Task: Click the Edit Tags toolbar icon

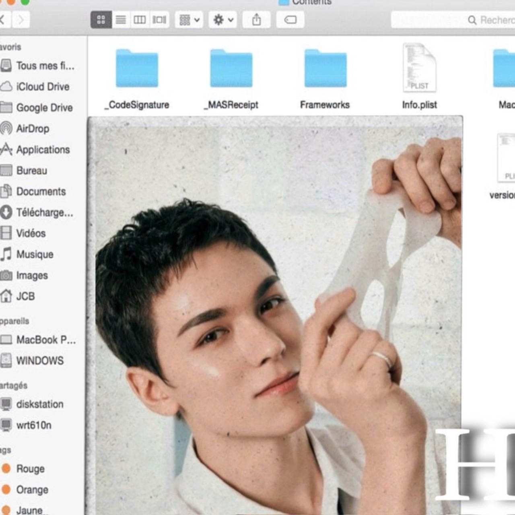Action: click(290, 20)
